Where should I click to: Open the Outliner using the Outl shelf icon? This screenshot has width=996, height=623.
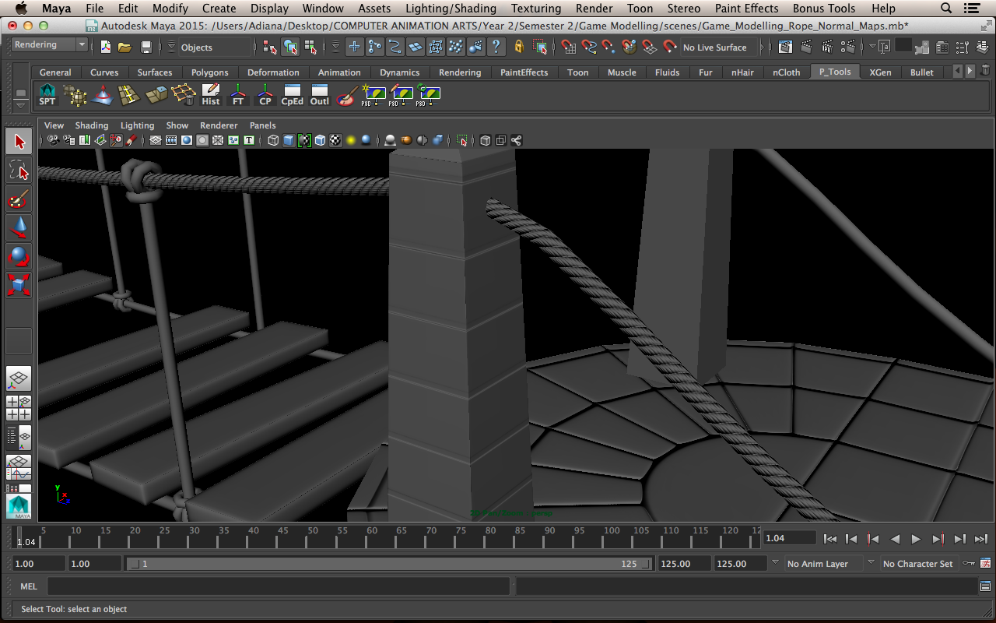coord(319,95)
